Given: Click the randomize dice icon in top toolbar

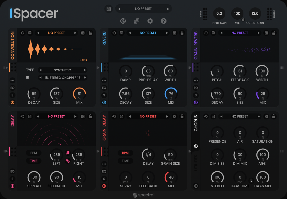Looking at the screenshot, I should 137,21.
